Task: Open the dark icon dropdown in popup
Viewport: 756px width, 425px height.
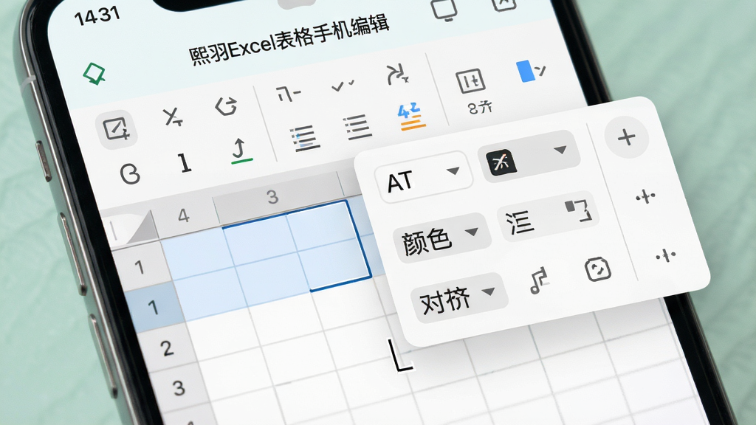Action: 529,156
